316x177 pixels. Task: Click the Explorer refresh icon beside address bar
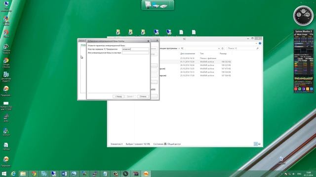coord(223,48)
